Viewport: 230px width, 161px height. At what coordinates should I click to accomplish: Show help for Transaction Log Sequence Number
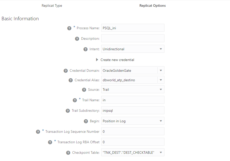tap(38, 132)
